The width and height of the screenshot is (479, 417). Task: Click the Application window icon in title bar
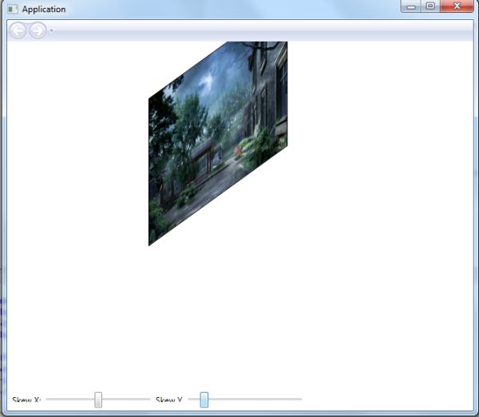coord(13,9)
